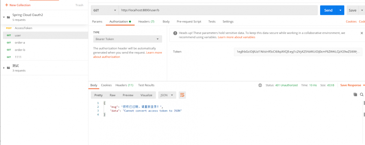Open the response Headers (11) tab
Image resolution: width=365 pixels, height=145 pixels.
(x=124, y=85)
